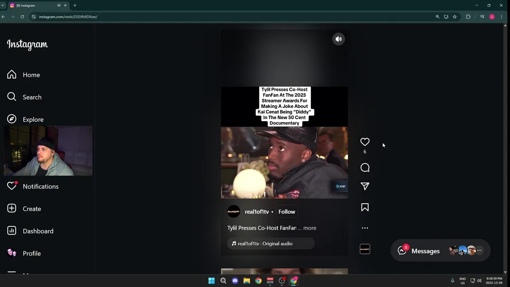Open the tab search dropdown arrow

3,5
